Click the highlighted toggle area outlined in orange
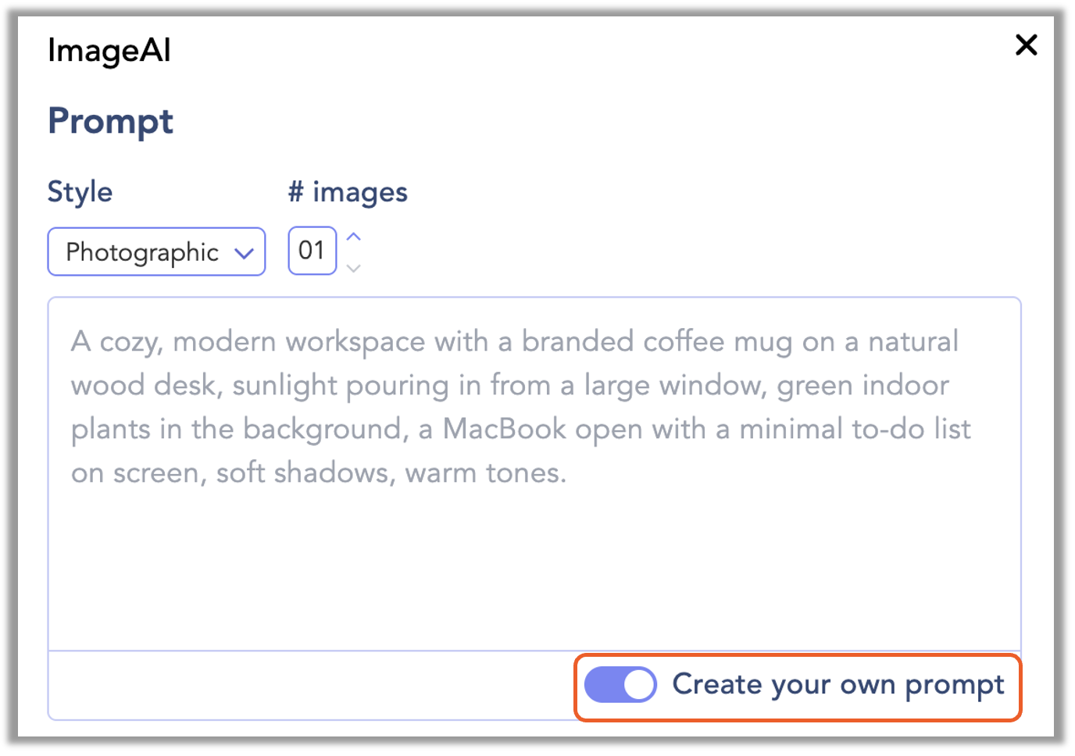 tap(797, 686)
